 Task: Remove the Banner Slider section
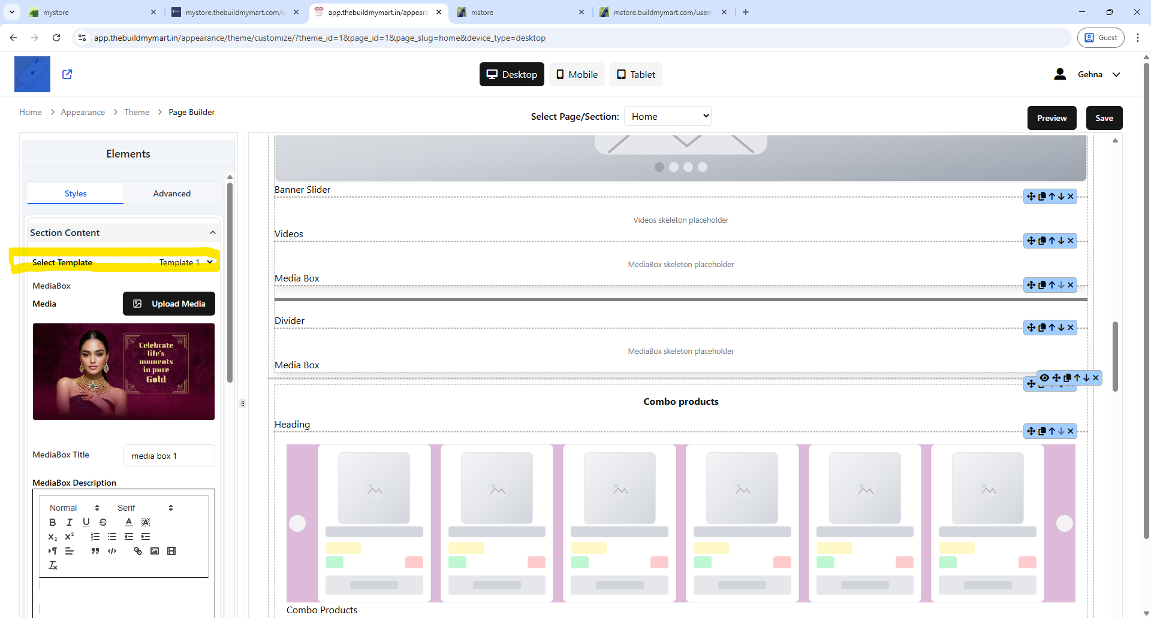click(x=1071, y=196)
